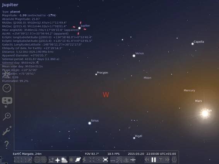The width and height of the screenshot is (219, 164).
Task: Switch between equatorial and azimuthal mount
Action: click(84, 160)
